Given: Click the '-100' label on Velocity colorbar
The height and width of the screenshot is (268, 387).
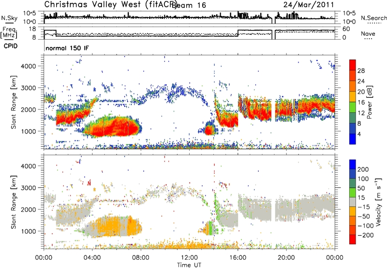Looking at the screenshot, I should [366, 226].
